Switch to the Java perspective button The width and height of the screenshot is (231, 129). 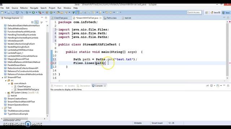(226, 13)
